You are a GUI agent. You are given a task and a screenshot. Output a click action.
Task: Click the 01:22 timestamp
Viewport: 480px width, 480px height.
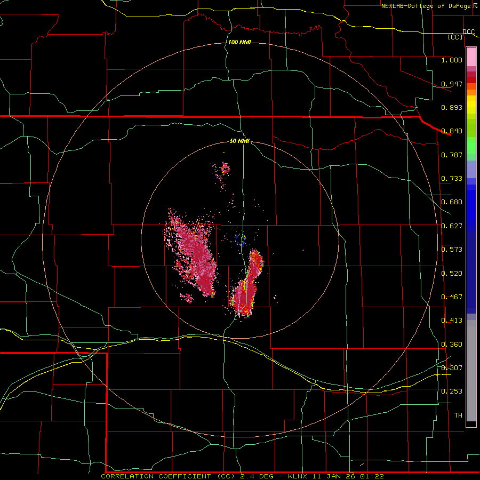[372, 476]
